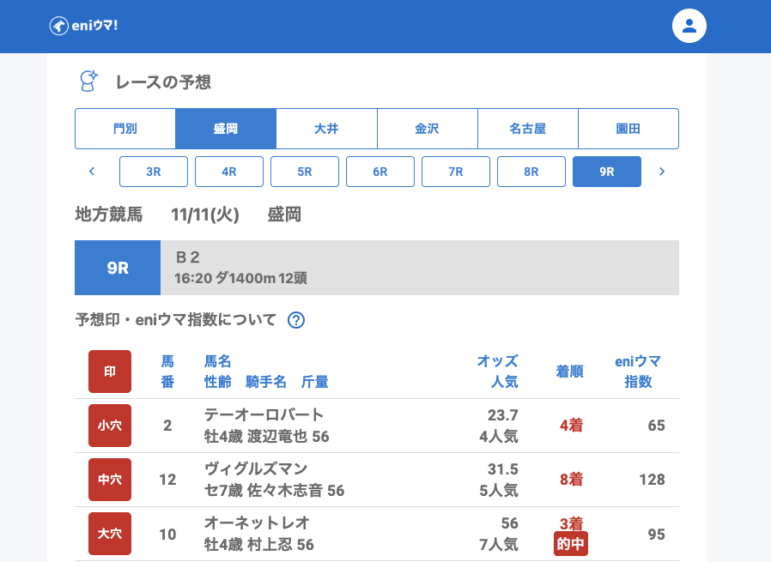Image resolution: width=771 pixels, height=562 pixels.
Task: Click the race prediction head icon
Action: [x=88, y=82]
